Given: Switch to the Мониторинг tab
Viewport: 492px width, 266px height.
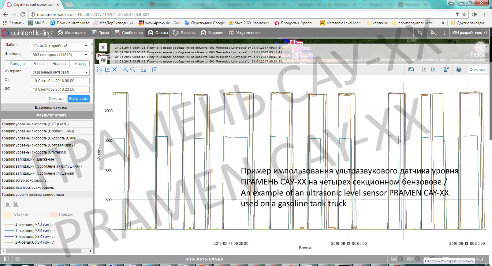Looking at the screenshot, I should pos(72,33).
